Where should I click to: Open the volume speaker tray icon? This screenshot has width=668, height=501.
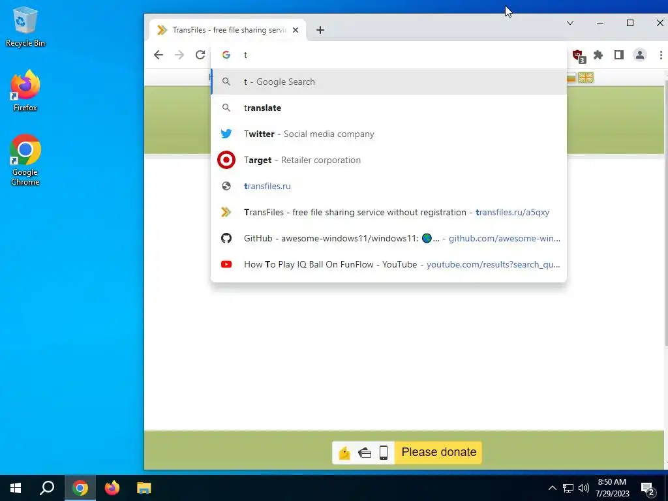coord(584,488)
